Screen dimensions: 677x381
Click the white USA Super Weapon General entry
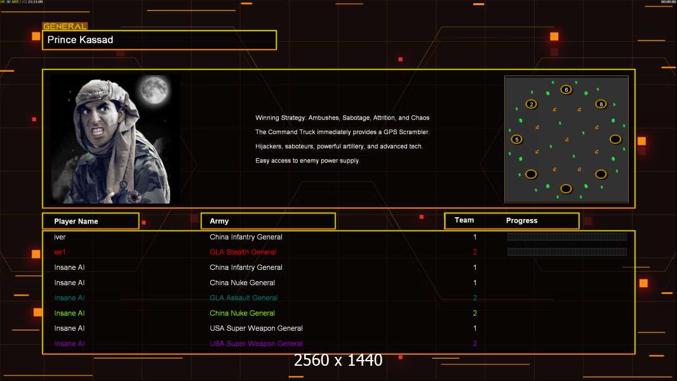[256, 328]
